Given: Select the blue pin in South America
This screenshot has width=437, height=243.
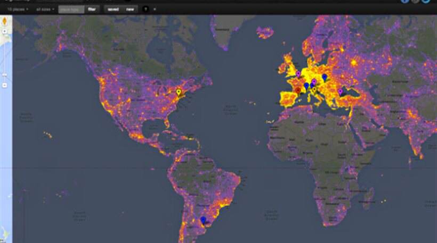Looking at the screenshot, I should pos(202,220).
